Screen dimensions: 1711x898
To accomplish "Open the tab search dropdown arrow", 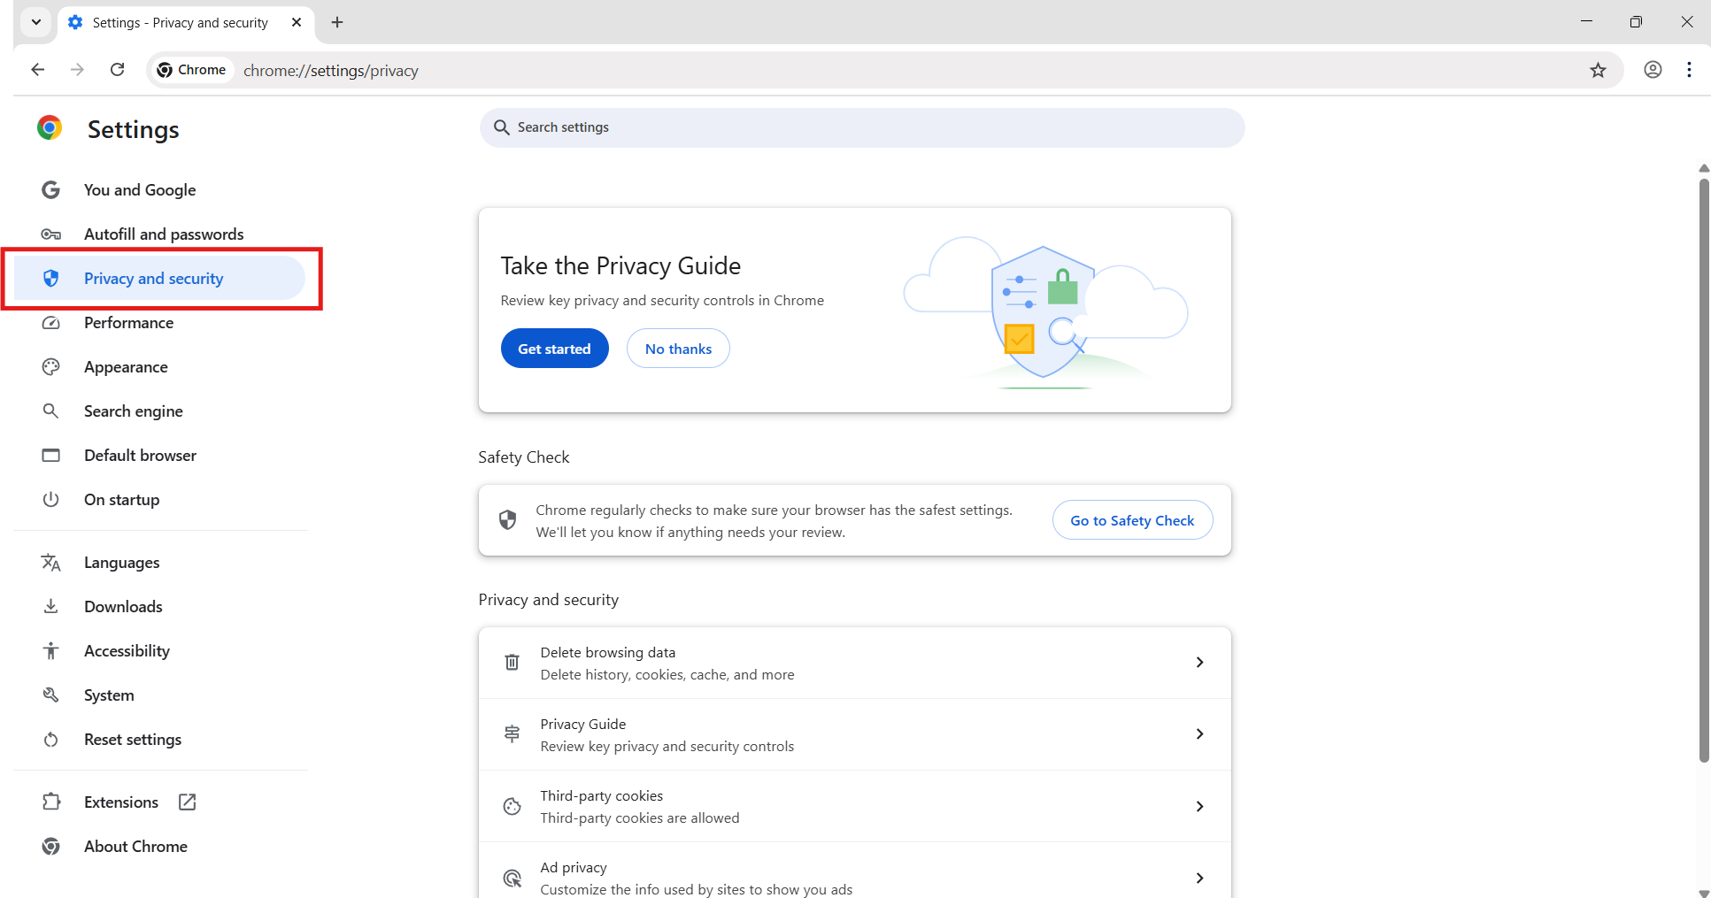I will pyautogui.click(x=35, y=22).
